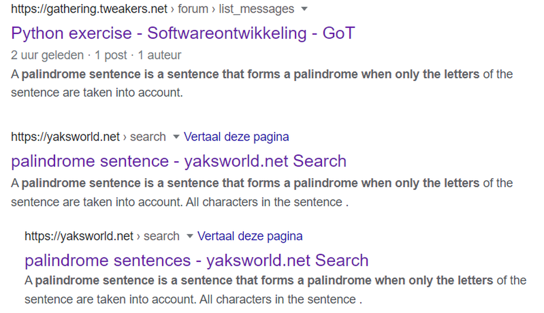The image size is (544, 313).
Task: Click "Vertaal deze pagina" above "palindrome sentence" title
Action: (x=236, y=137)
